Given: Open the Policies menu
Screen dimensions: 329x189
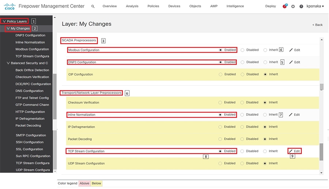Looking at the screenshot, I should point(153,6).
